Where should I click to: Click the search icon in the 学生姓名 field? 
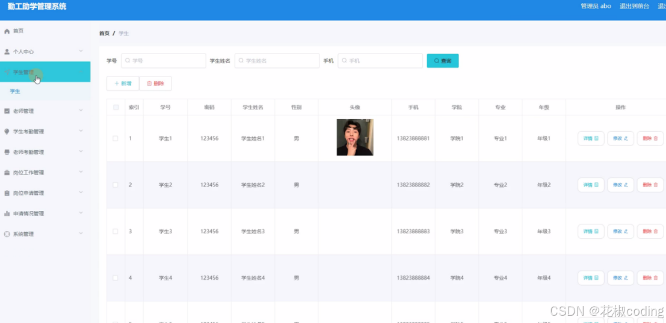pos(241,61)
